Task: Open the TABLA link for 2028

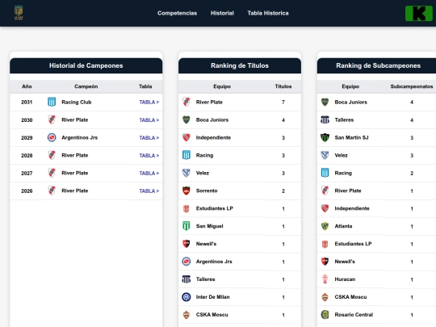Action: click(149, 156)
